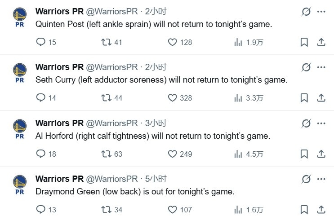This screenshot has width=334, height=220.
Task: Bookmark the Quinten Post tweet
Action: [304, 42]
